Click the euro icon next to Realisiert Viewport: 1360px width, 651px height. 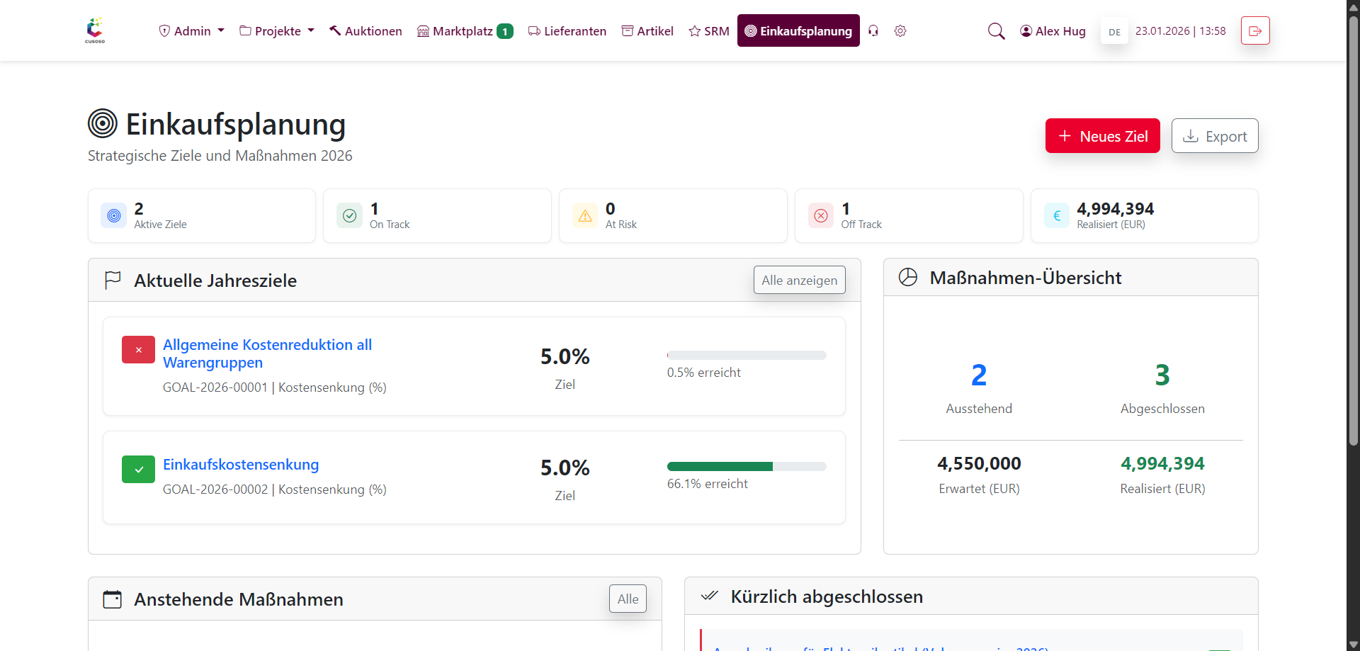pyautogui.click(x=1056, y=215)
